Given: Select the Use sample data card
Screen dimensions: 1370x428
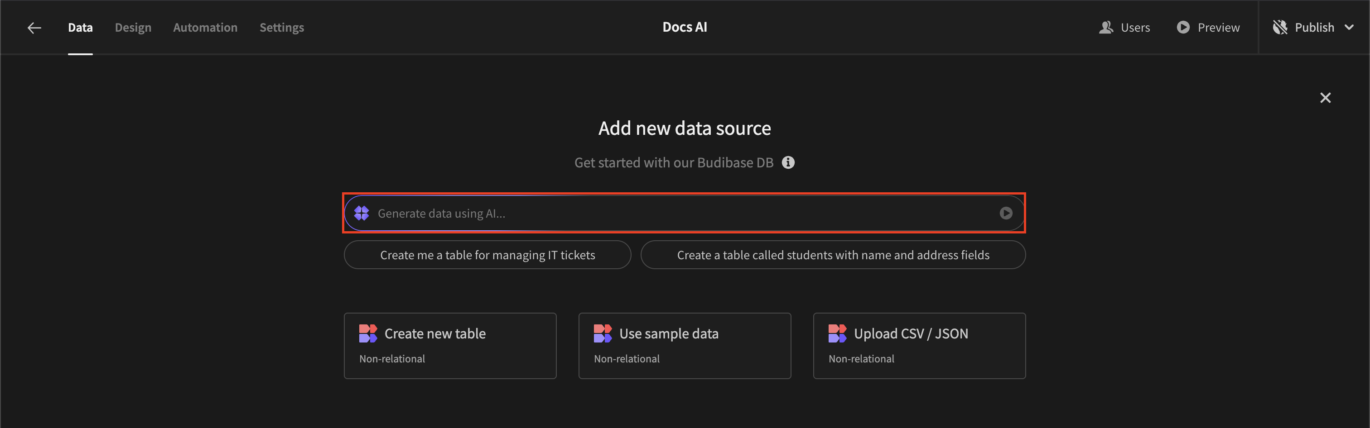Looking at the screenshot, I should click(x=685, y=346).
